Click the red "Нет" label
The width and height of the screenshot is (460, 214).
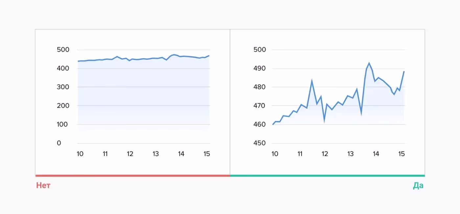[x=43, y=185]
